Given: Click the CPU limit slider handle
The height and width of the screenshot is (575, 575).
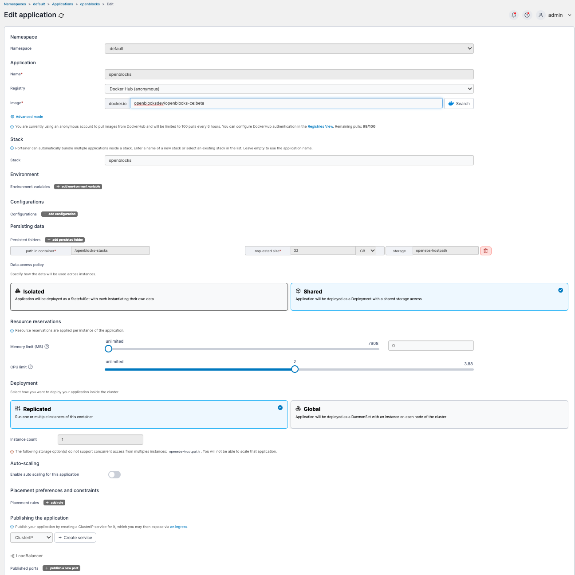Looking at the screenshot, I should [295, 369].
